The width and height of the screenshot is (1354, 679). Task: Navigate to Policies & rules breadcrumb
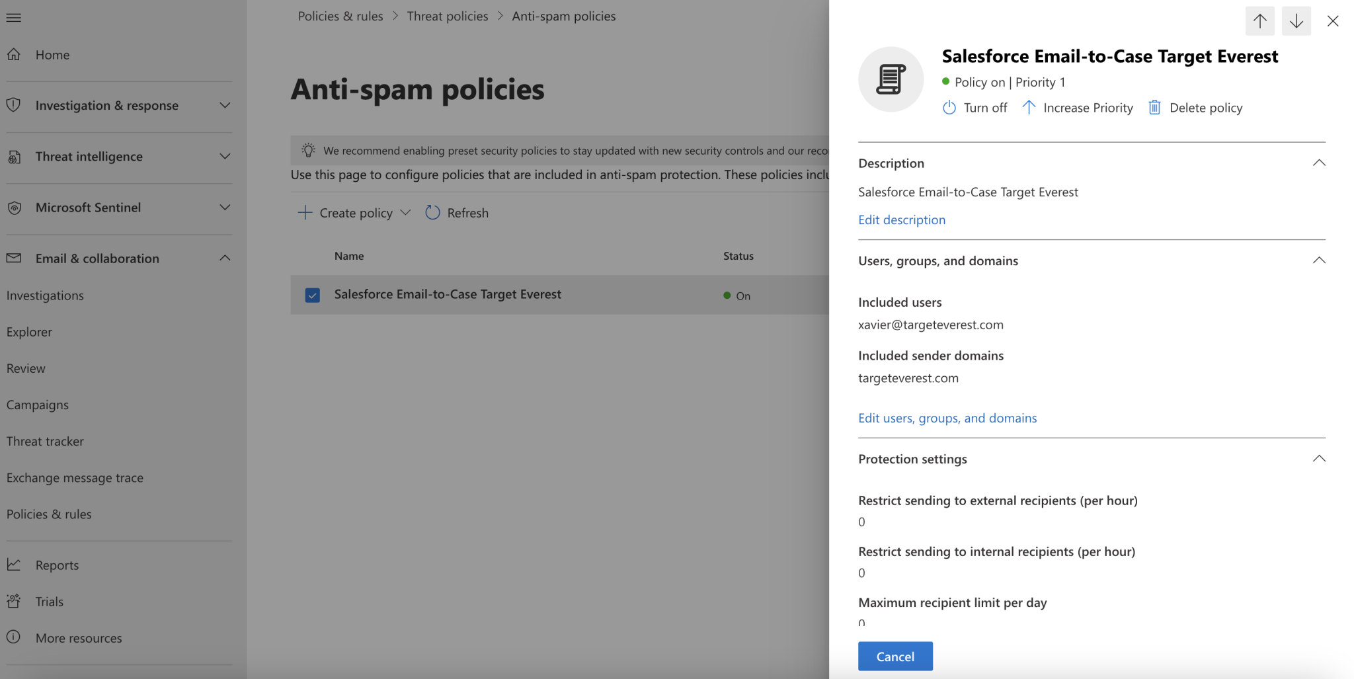tap(340, 15)
